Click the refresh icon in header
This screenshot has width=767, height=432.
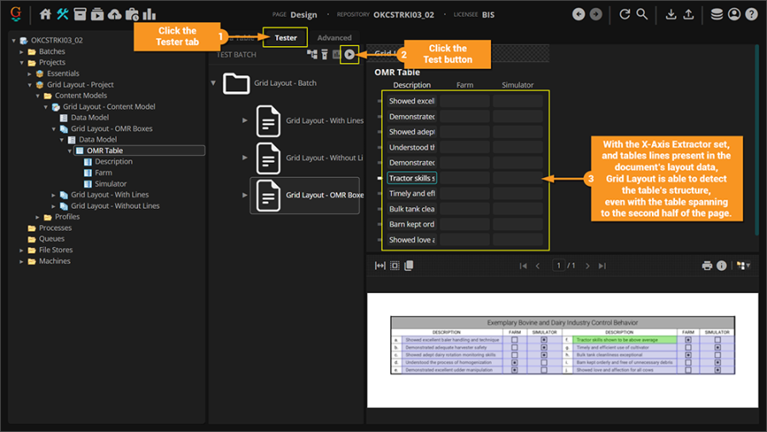tap(625, 14)
